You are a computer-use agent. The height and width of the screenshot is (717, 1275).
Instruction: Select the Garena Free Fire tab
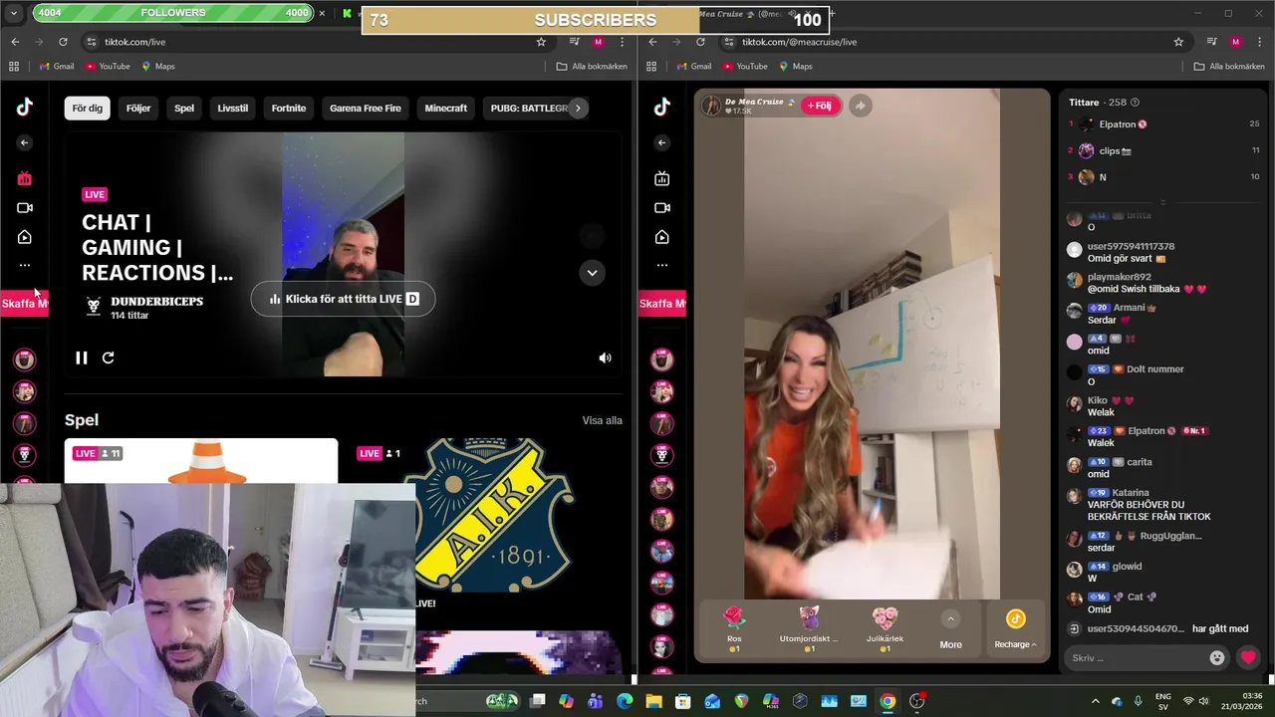pyautogui.click(x=366, y=108)
